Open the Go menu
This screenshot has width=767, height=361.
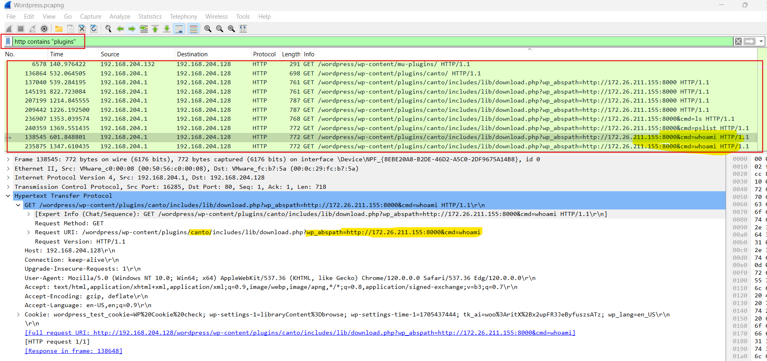click(x=68, y=17)
